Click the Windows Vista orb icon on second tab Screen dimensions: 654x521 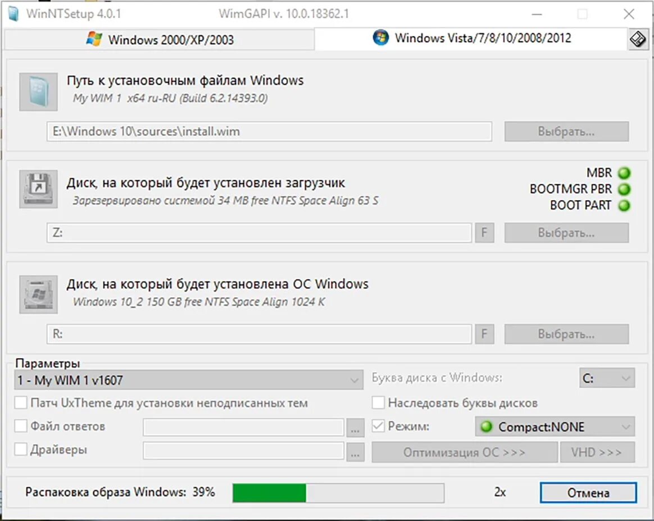(x=380, y=38)
